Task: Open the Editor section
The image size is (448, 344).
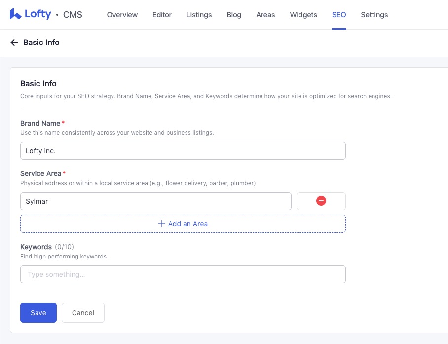Action: tap(162, 15)
